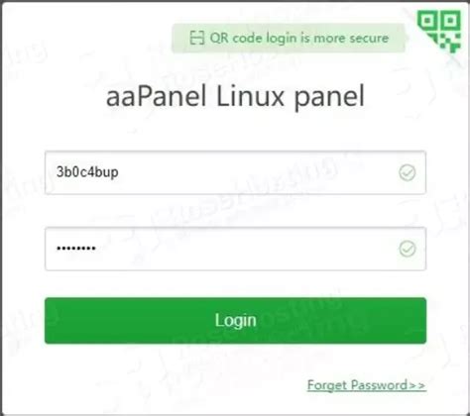Place cursor after 3b0c4bup username text
Screen dimensions: 470x416
120,172
